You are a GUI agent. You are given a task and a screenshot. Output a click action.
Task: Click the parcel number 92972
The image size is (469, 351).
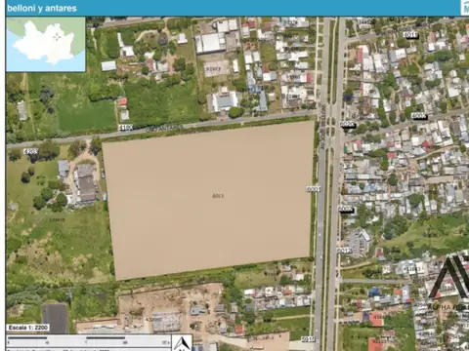(x=213, y=69)
